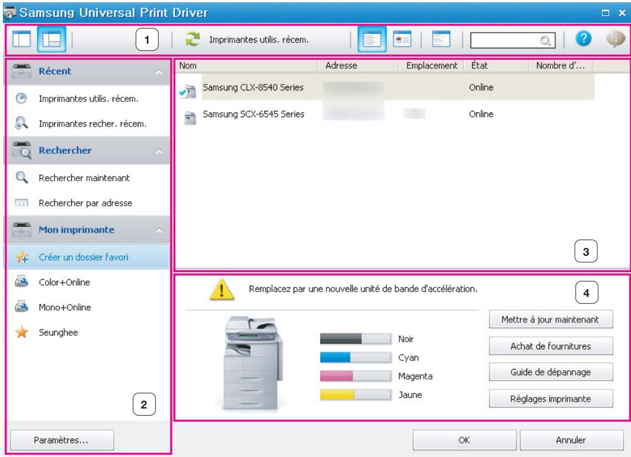
Task: Click Mettre à jour maintenant button
Action: (x=550, y=319)
